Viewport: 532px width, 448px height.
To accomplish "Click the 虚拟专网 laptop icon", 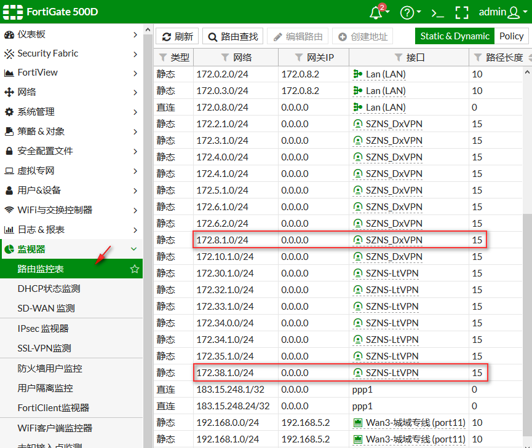I will point(9,171).
